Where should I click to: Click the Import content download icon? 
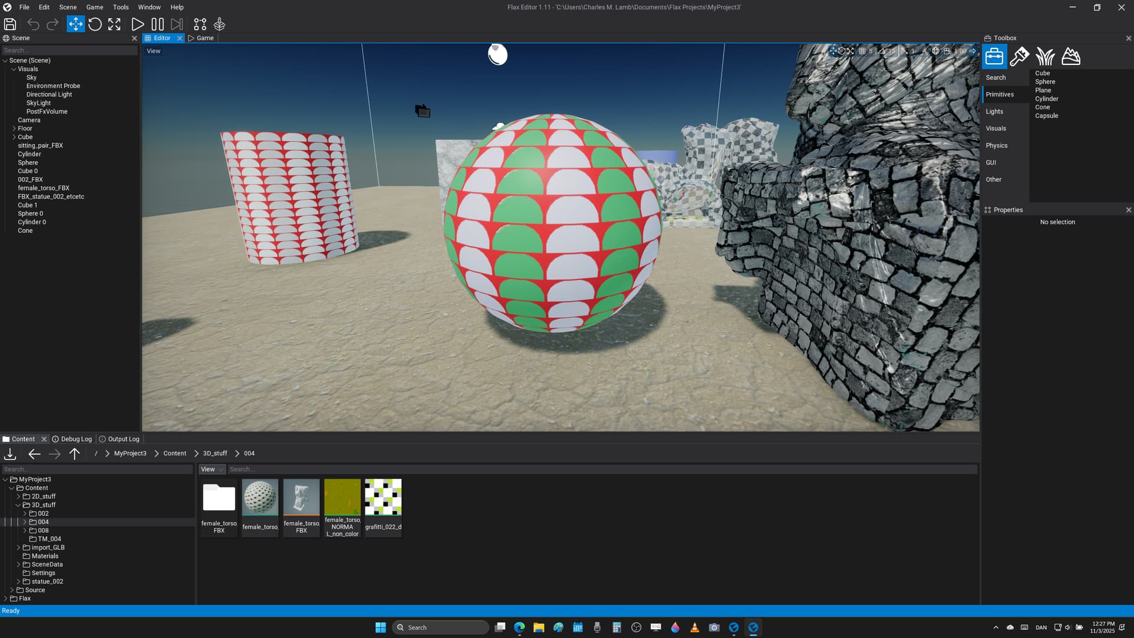click(x=10, y=454)
